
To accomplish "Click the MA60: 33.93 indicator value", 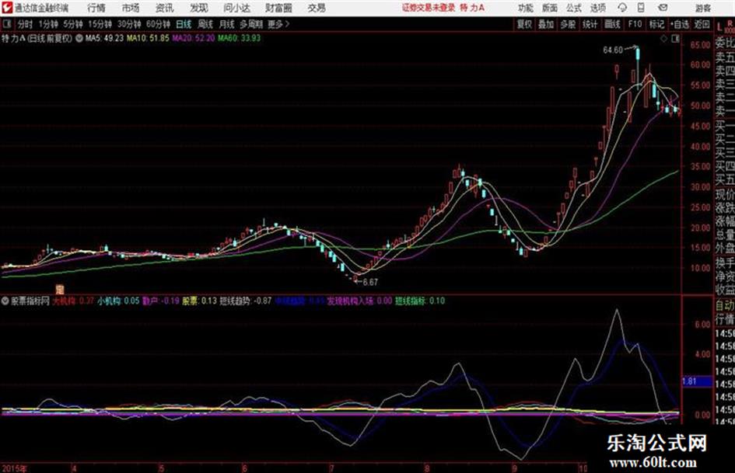I will [x=239, y=38].
